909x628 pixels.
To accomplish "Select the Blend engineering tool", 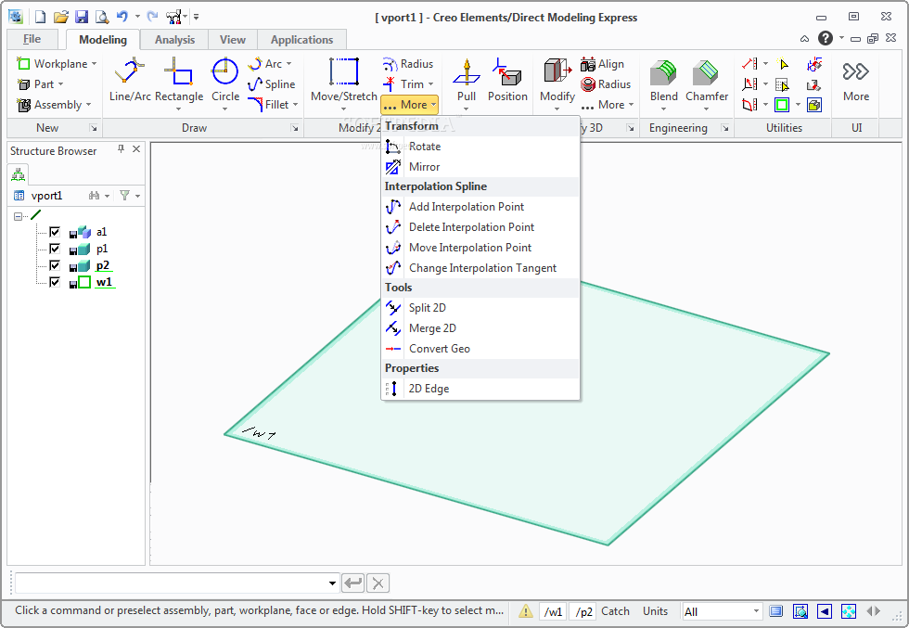I will click(664, 82).
